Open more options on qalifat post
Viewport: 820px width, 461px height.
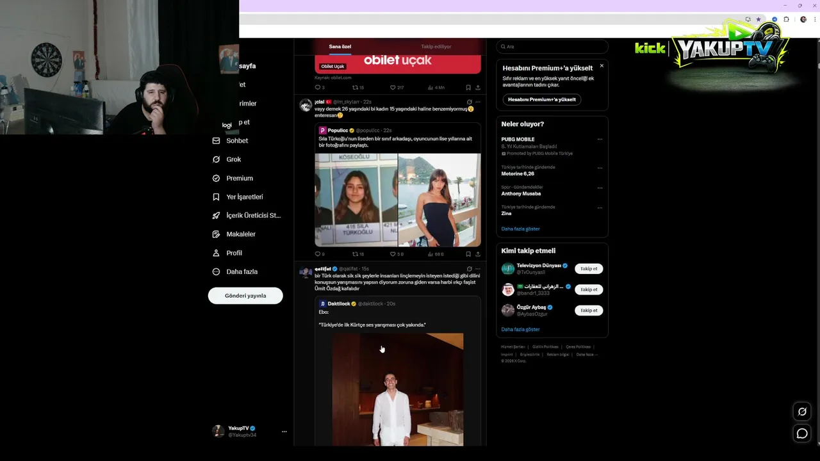coord(478,269)
